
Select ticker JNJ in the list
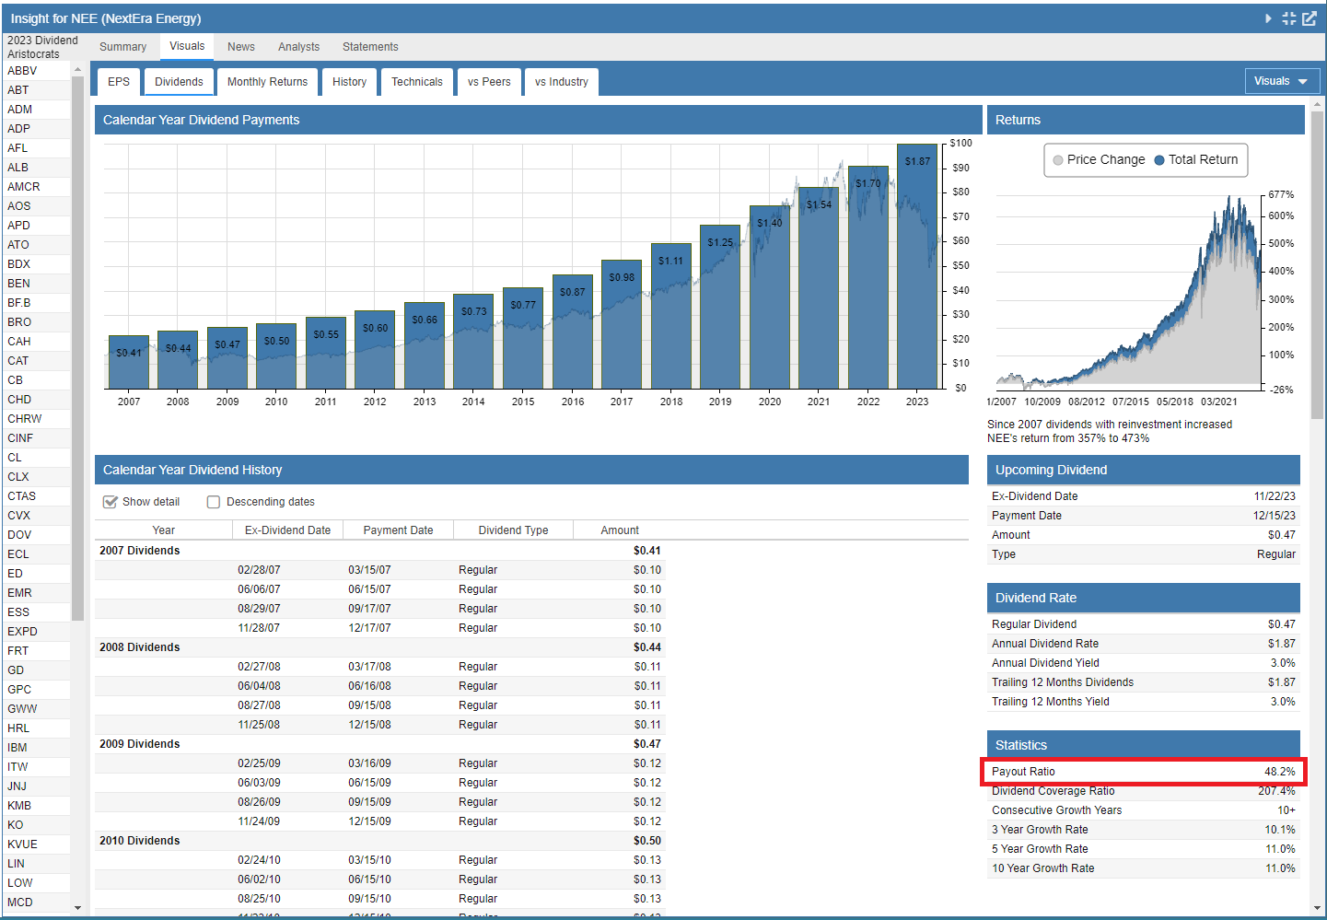pos(35,786)
